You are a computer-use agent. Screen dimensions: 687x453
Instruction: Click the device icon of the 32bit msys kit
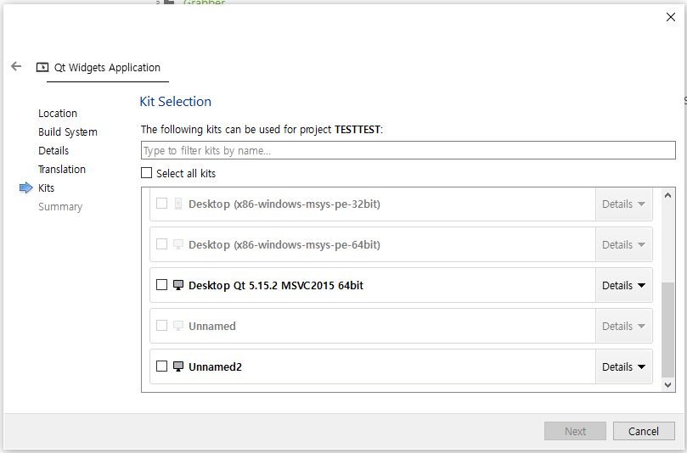(x=178, y=204)
